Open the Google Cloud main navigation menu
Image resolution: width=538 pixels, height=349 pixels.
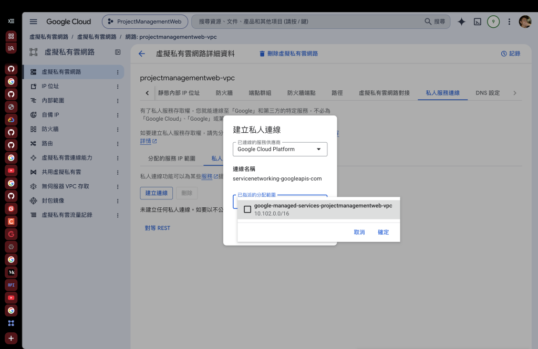point(33,22)
